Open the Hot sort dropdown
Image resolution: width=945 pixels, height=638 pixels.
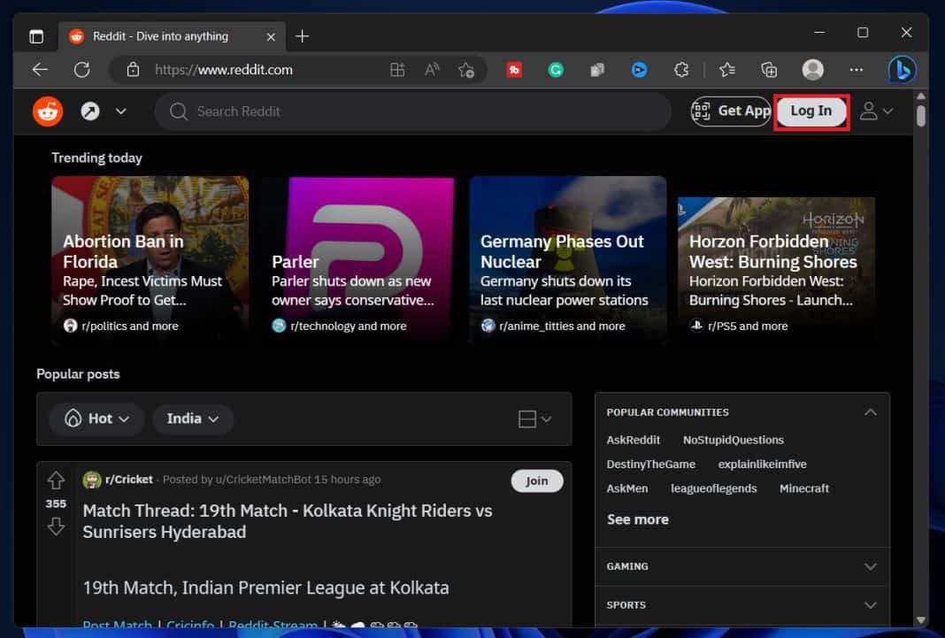pyautogui.click(x=96, y=419)
